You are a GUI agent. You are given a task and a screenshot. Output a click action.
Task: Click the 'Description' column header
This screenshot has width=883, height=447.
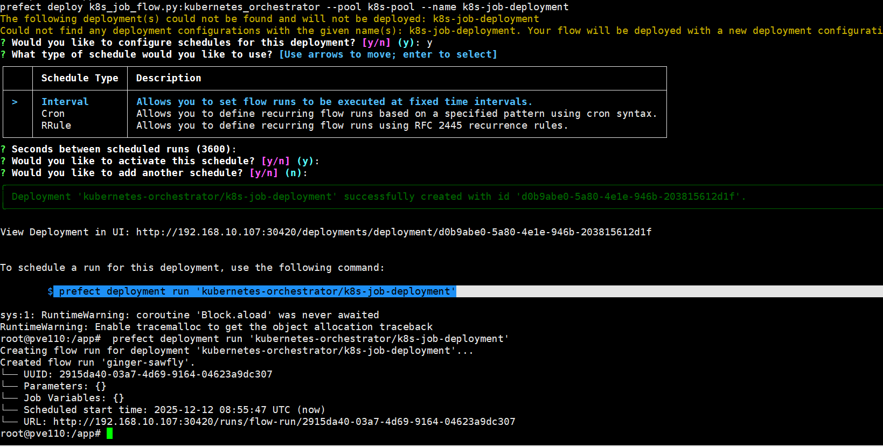(x=169, y=78)
